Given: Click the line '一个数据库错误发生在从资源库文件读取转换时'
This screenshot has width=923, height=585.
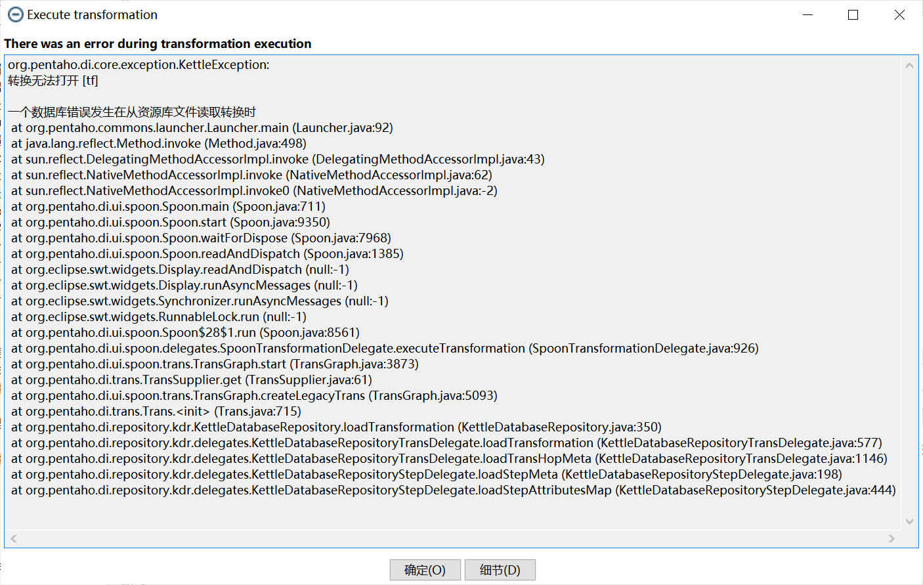Looking at the screenshot, I should [132, 112].
